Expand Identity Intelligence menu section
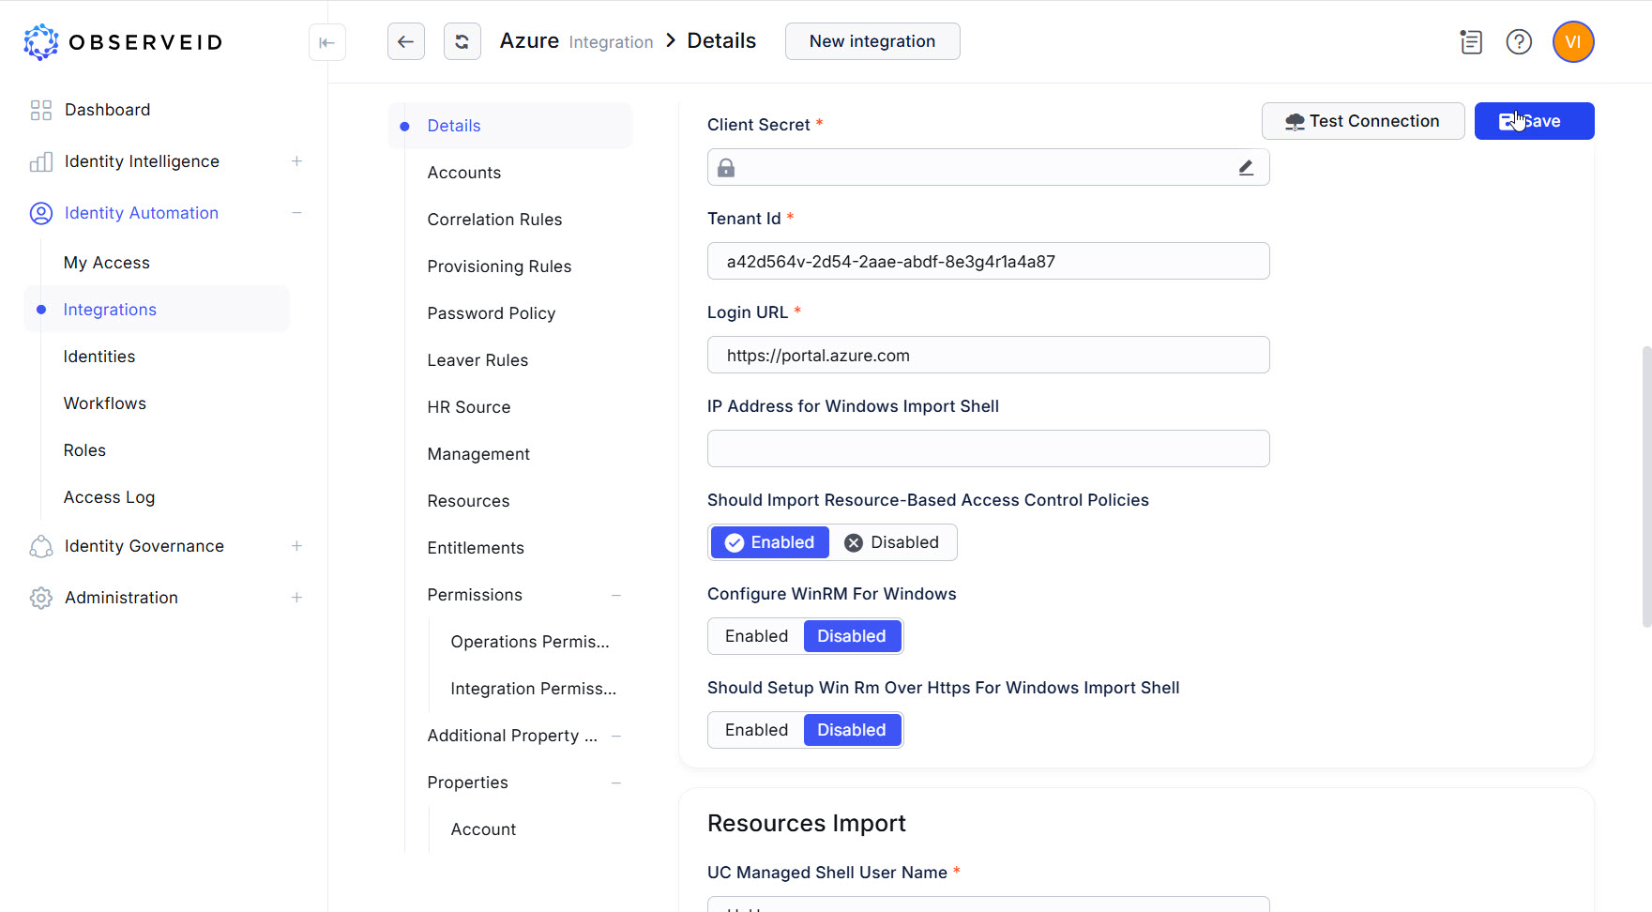This screenshot has height=912, width=1652. 296,161
